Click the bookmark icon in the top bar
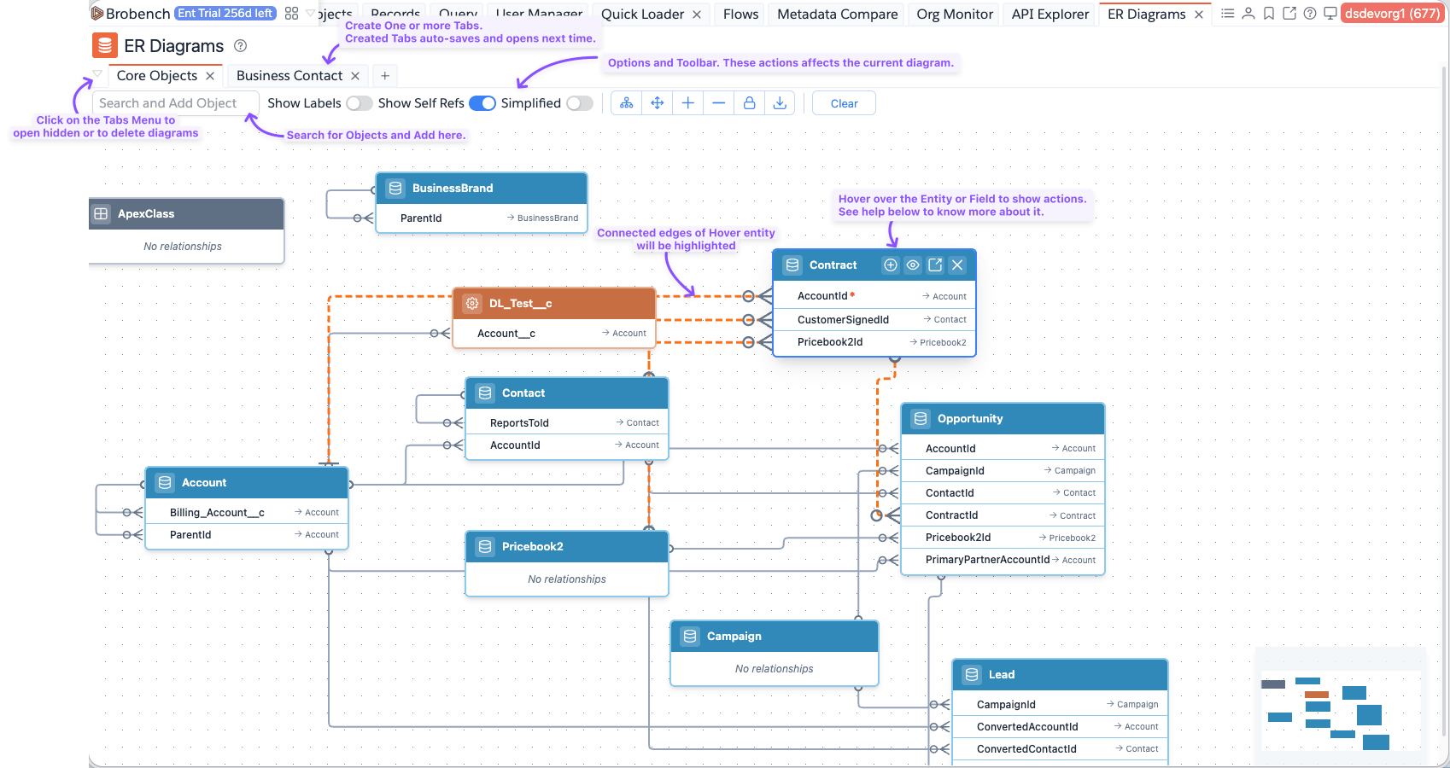Screen dimensions: 1450x768 (1269, 14)
